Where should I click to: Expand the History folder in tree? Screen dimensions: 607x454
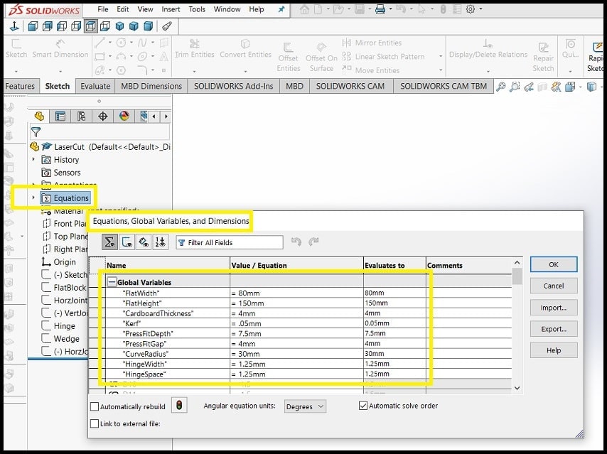click(x=33, y=159)
